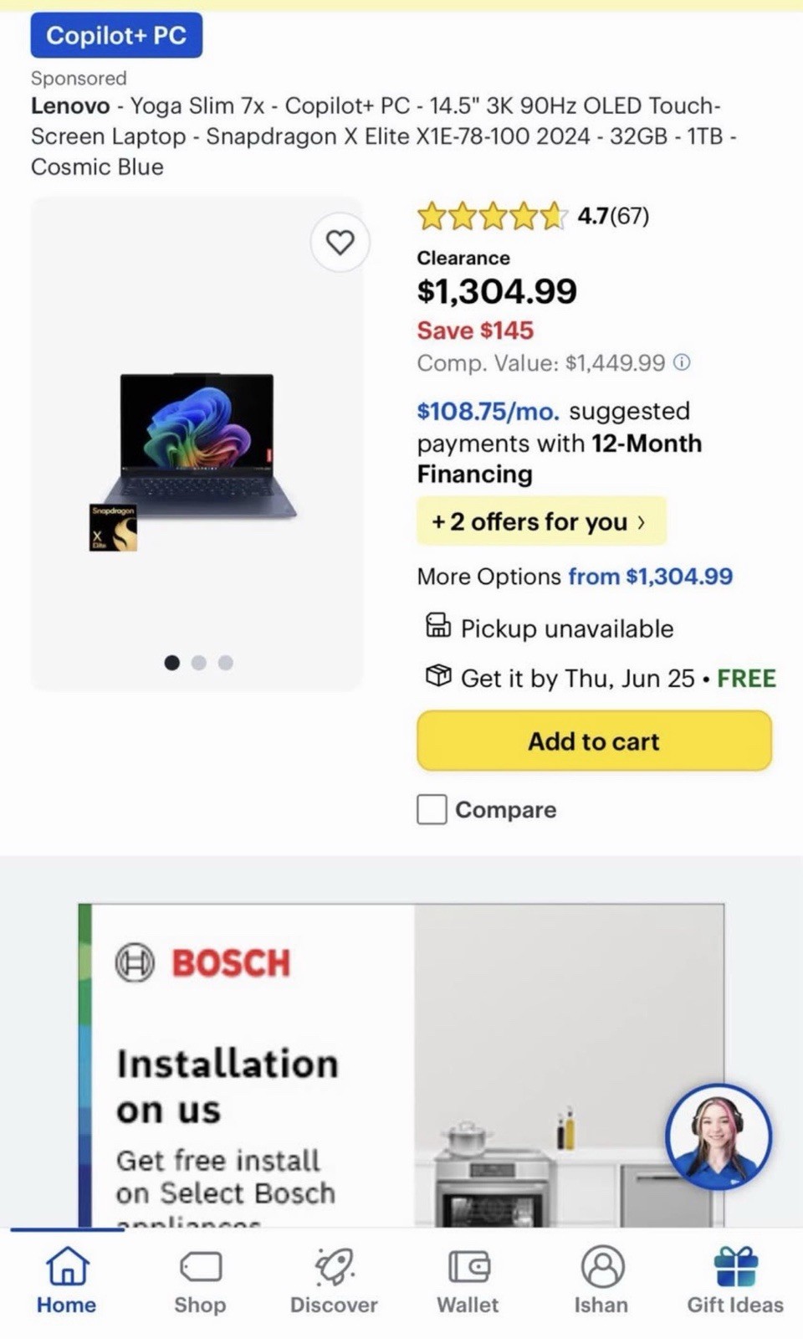Screen dimensions: 803x1339
Task: Open the Ishan account icon
Action: pos(602,1266)
